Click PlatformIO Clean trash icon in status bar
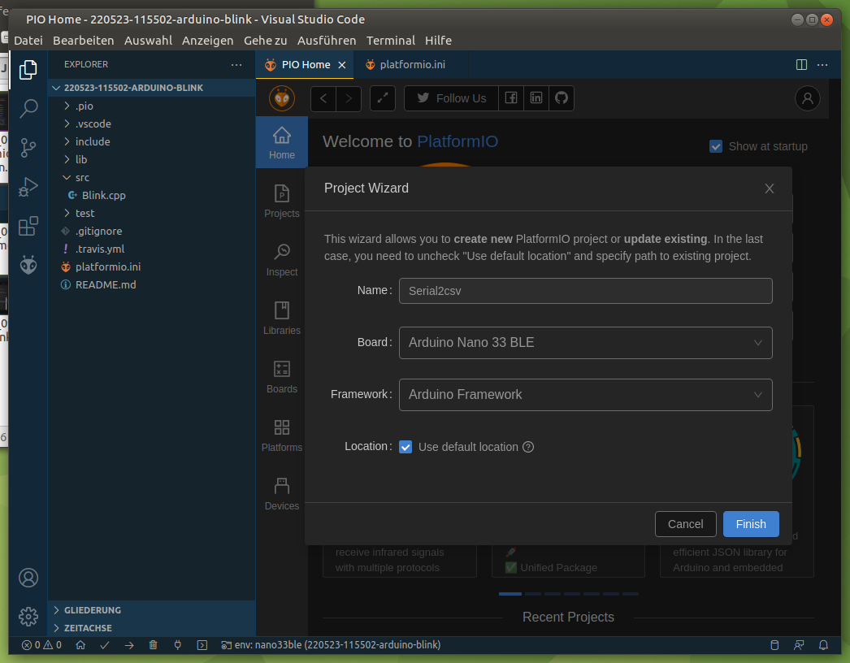Screen dimensions: 850x663 tap(154, 645)
